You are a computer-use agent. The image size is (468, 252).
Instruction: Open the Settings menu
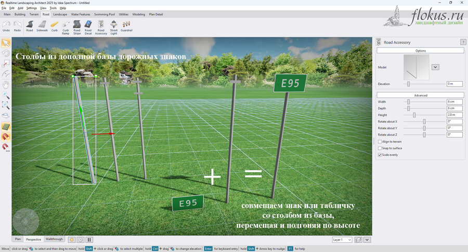31,8
